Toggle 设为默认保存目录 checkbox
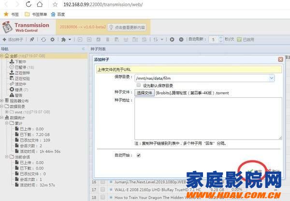The width and height of the screenshot is (290, 201). point(139,85)
